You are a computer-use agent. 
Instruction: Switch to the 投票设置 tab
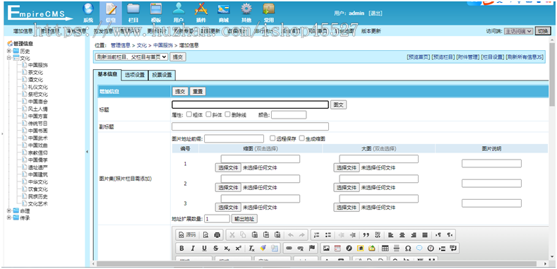point(162,75)
